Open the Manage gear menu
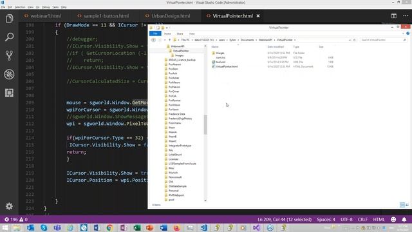The image size is (412, 232). click(x=9, y=206)
